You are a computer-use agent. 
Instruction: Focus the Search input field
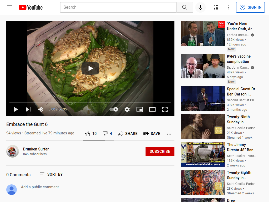click(118, 7)
